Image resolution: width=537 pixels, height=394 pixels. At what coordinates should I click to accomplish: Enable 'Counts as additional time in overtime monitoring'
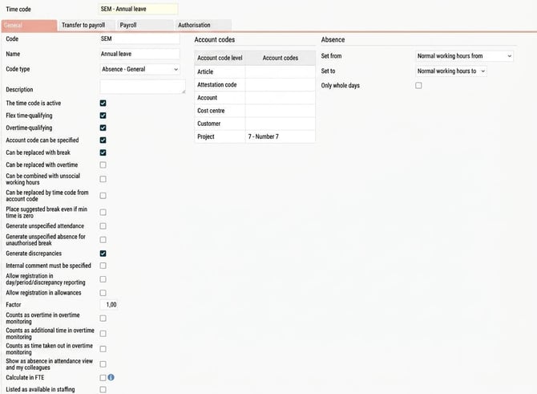(103, 333)
